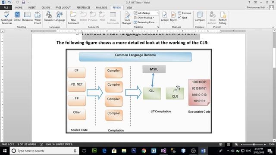Viewport: 276px width, 155px height.
Task: Open Mohammad Adil account menu
Action: (x=258, y=7)
